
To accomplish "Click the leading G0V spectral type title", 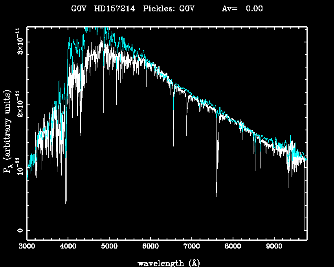I will click(79, 9).
